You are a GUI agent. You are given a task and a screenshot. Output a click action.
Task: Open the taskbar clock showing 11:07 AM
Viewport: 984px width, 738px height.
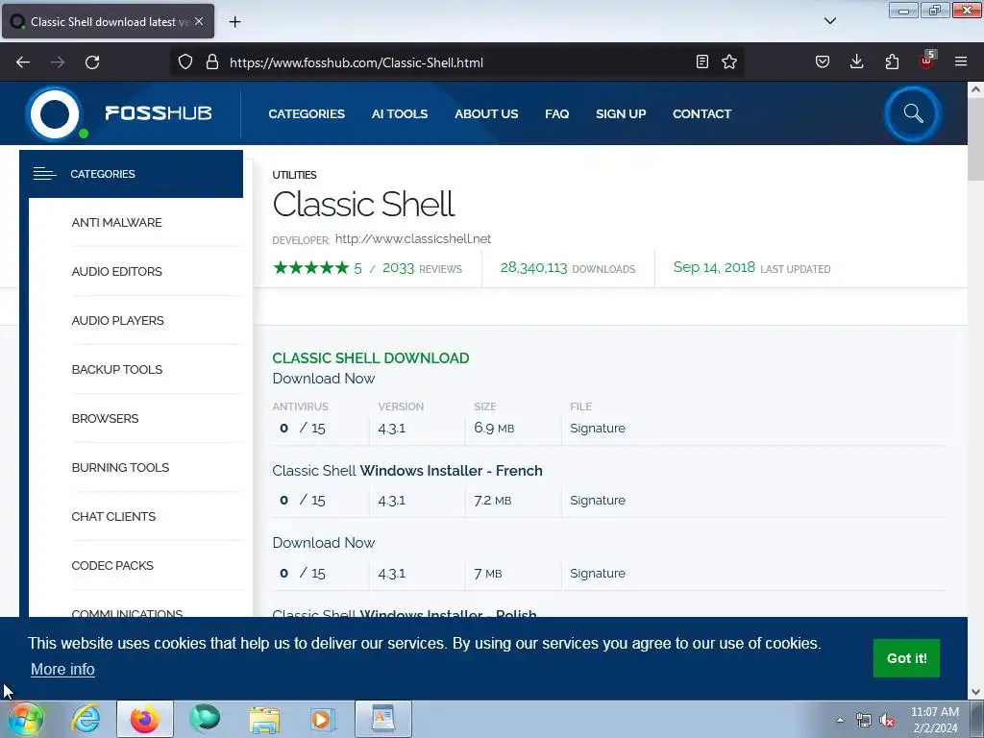pyautogui.click(x=935, y=720)
